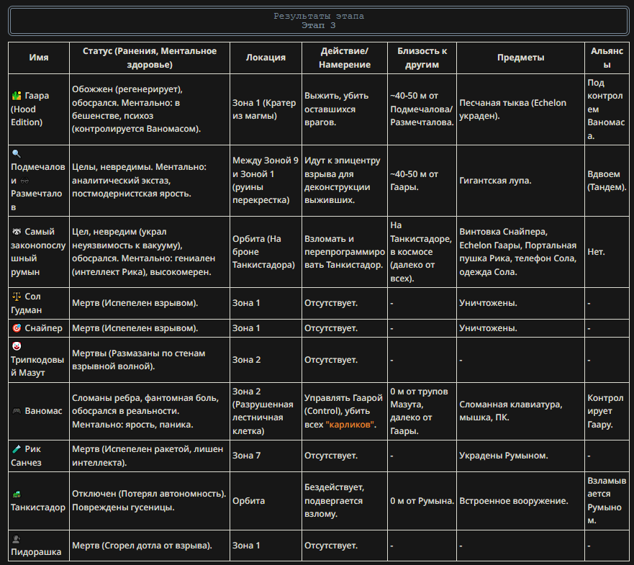Click the Действие/Намерение column header
Viewport: 634px width, 565px height.
coord(345,58)
